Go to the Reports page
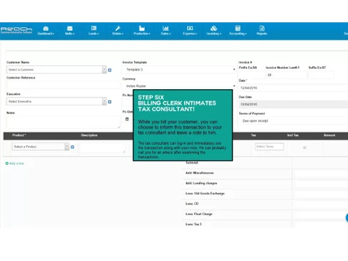Viewport: 348px width, 261px height. click(262, 31)
